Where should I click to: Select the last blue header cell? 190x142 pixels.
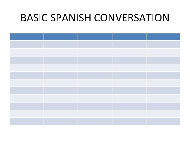pyautogui.click(x=163, y=37)
